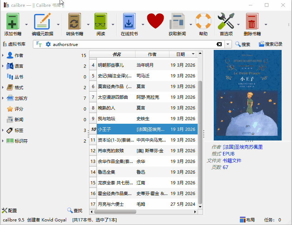Click the Languages (语言) category icon
Viewport: 292px width, 225px height.
tap(10, 66)
